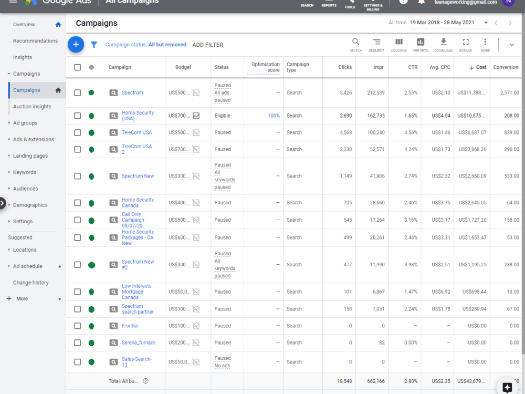Click the account avatar in header
The height and width of the screenshot is (394, 525).
pyautogui.click(x=508, y=2)
